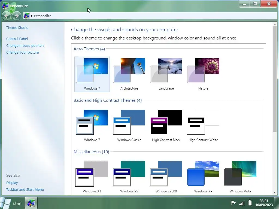The image size is (279, 209).
Task: Click the Aero Themes (4) heading
Action: point(89,49)
